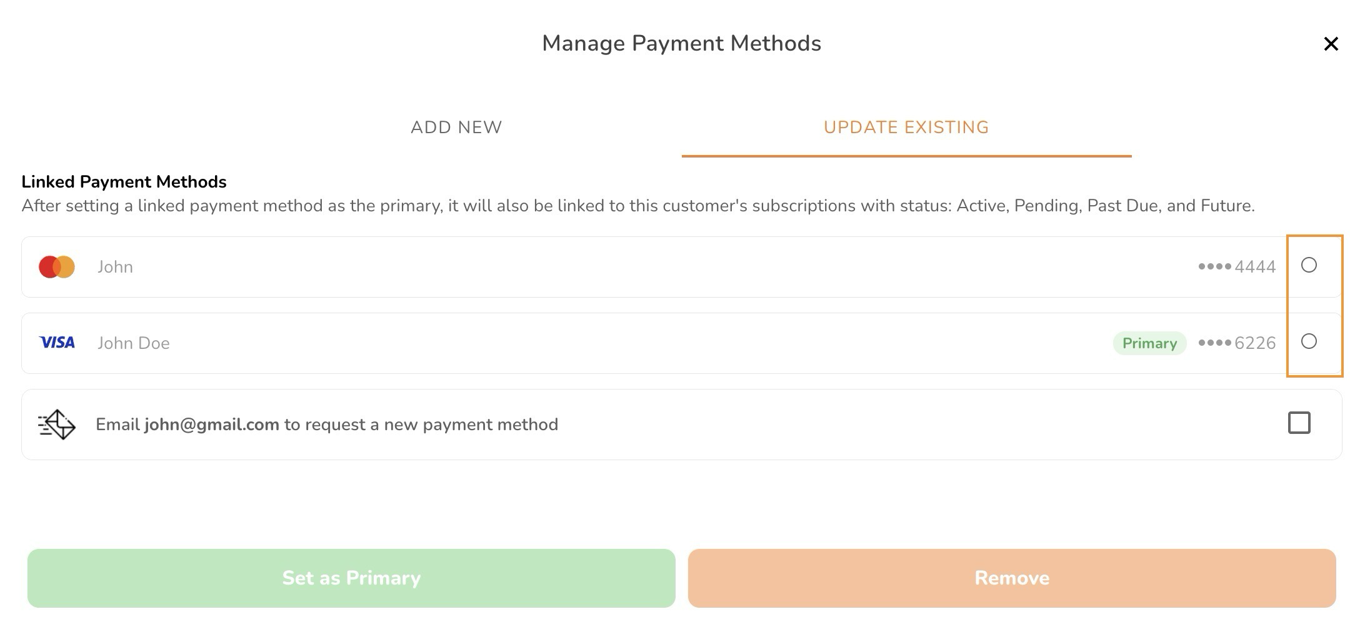The height and width of the screenshot is (624, 1360).
Task: Click the cardholder name John
Action: 115,267
